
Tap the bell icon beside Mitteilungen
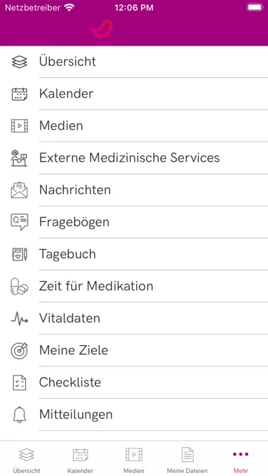(19, 414)
